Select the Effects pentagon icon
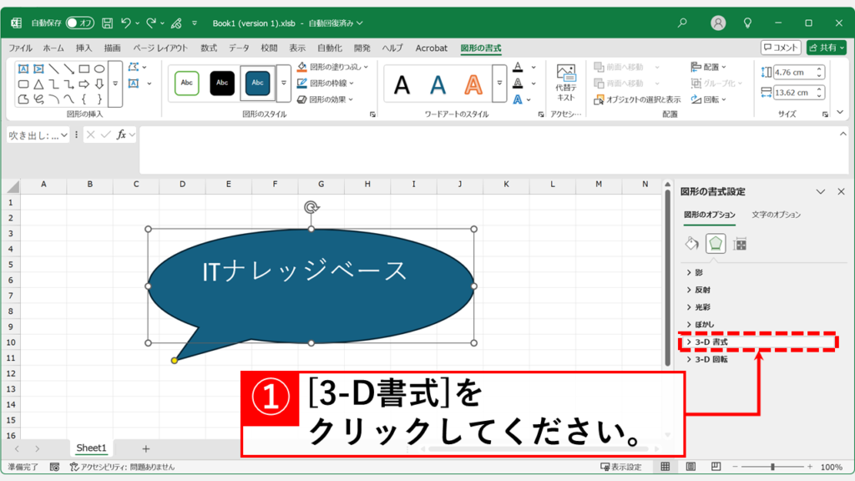The height and width of the screenshot is (481, 855). point(716,244)
